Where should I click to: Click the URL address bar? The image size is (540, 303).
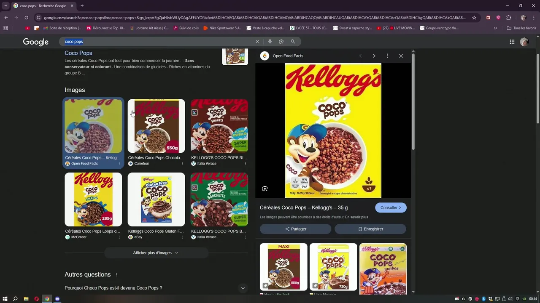(255, 18)
